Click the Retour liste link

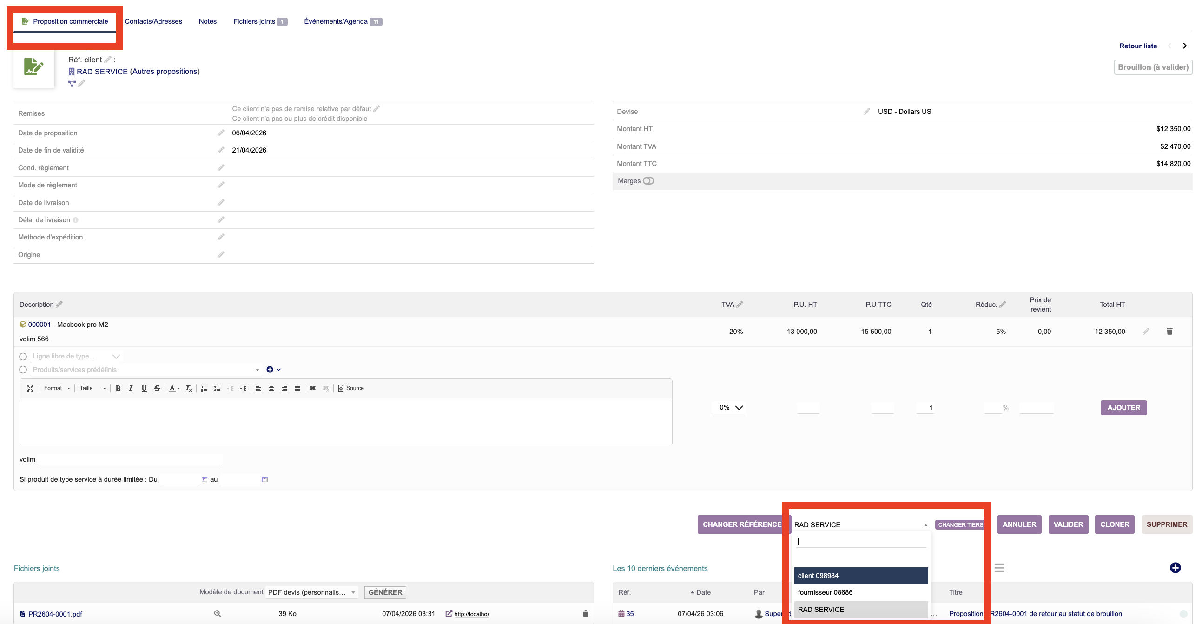[1137, 46]
